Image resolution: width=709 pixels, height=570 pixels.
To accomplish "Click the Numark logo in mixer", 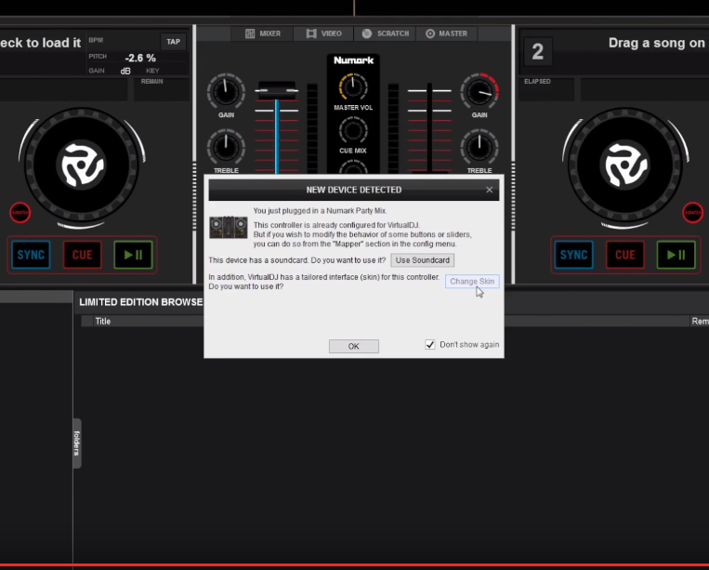I will [354, 60].
